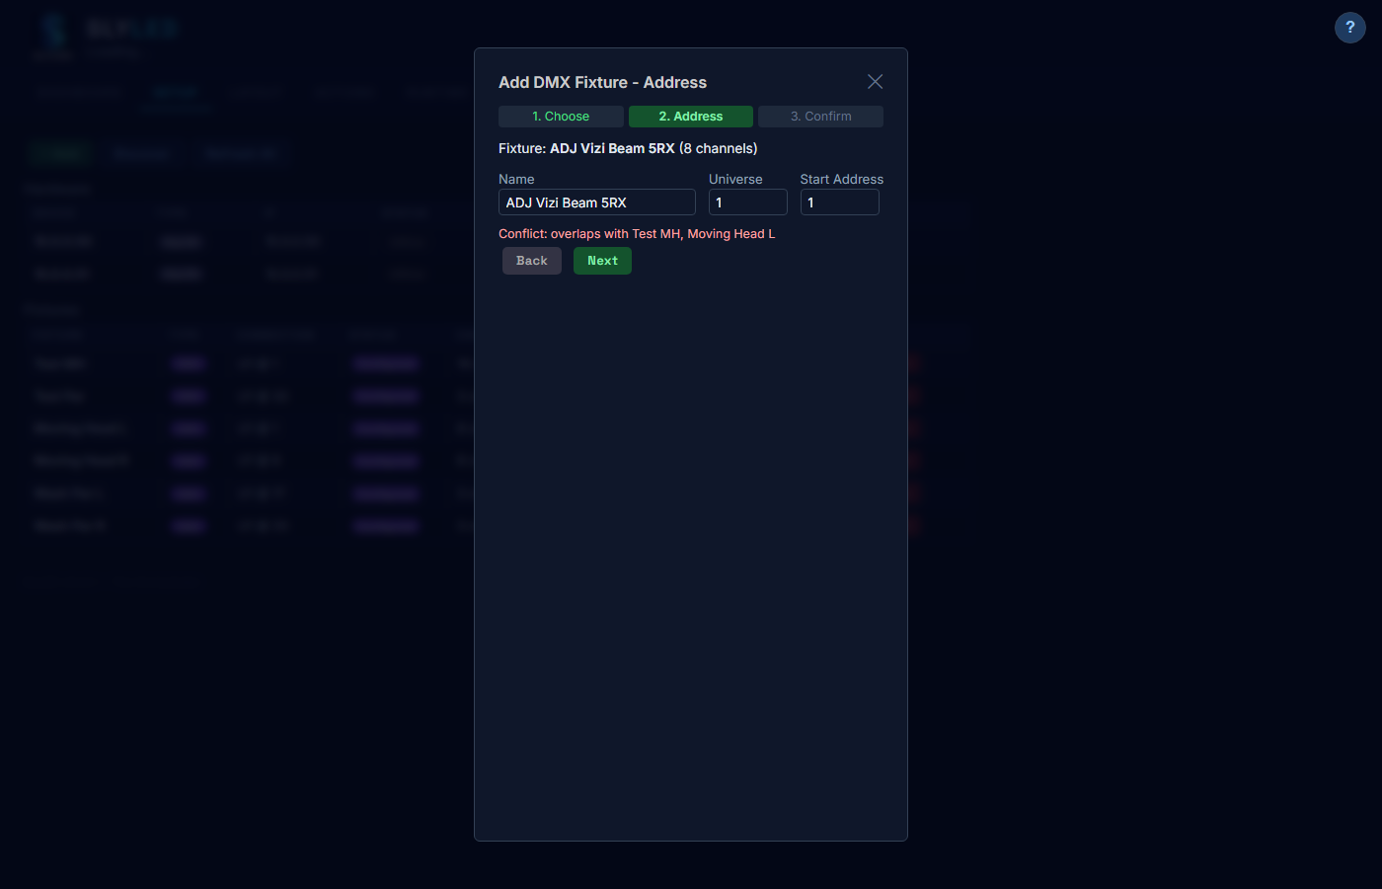Click the Start Address field to edit it
Viewport: 1382px width, 889px height.
839,202
